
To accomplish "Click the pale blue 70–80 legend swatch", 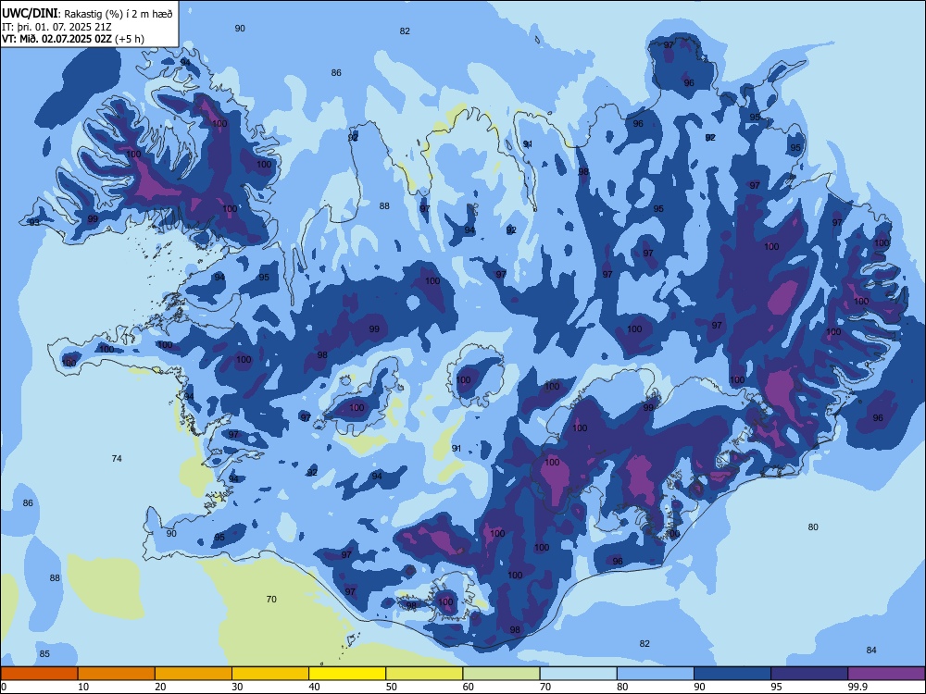I will [579, 674].
